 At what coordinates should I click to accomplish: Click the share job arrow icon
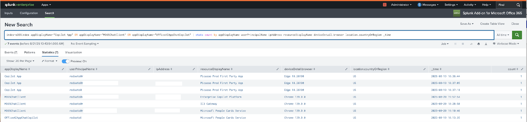pos(471,44)
